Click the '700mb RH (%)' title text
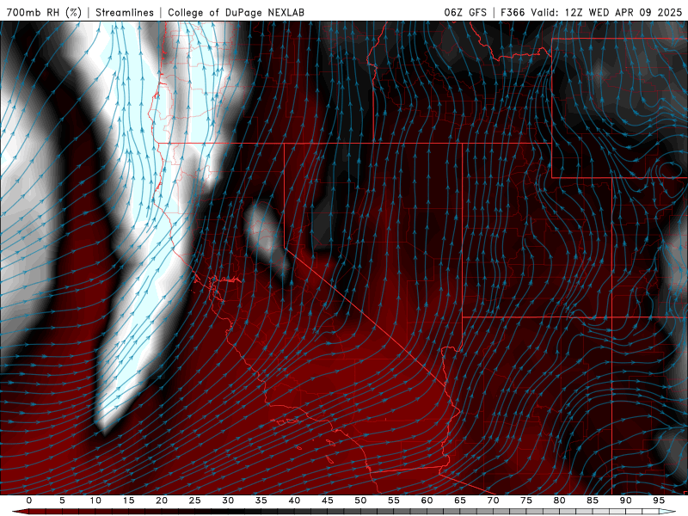Viewport: 688px width, 516px height. (x=44, y=13)
